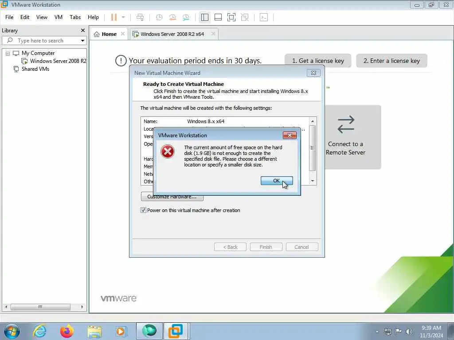Screen dimensions: 454x340
Task: Click the volume speaker tray icon
Action: [x=409, y=332]
